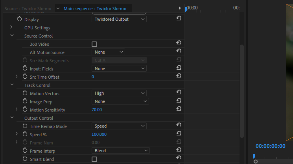This screenshot has height=164, width=293.
Task: Open the Frame Interp Blend dropdown
Action: coord(120,151)
